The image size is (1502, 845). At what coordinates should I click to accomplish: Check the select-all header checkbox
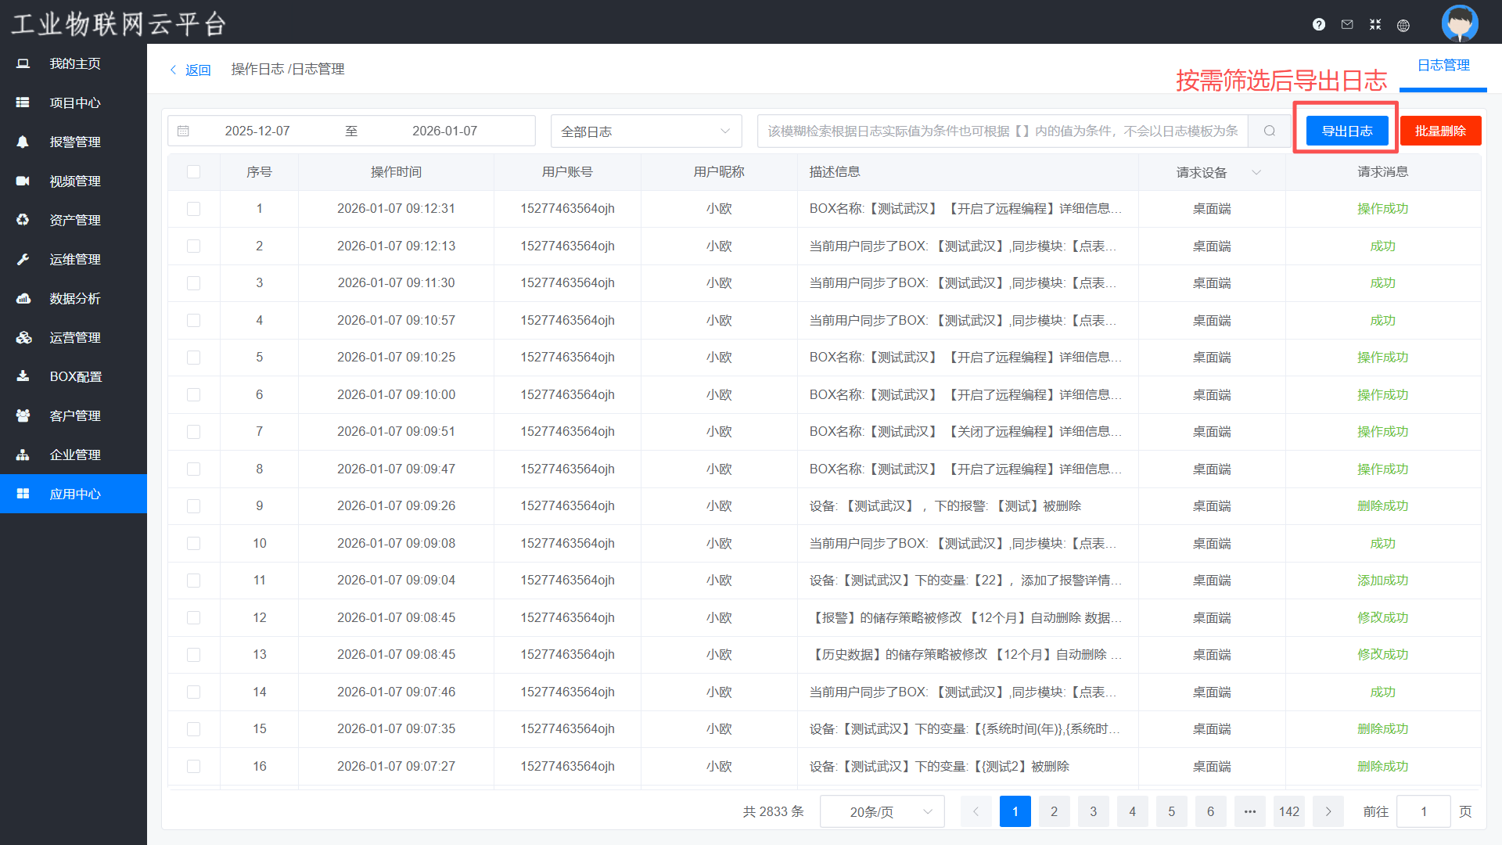[x=193, y=171]
